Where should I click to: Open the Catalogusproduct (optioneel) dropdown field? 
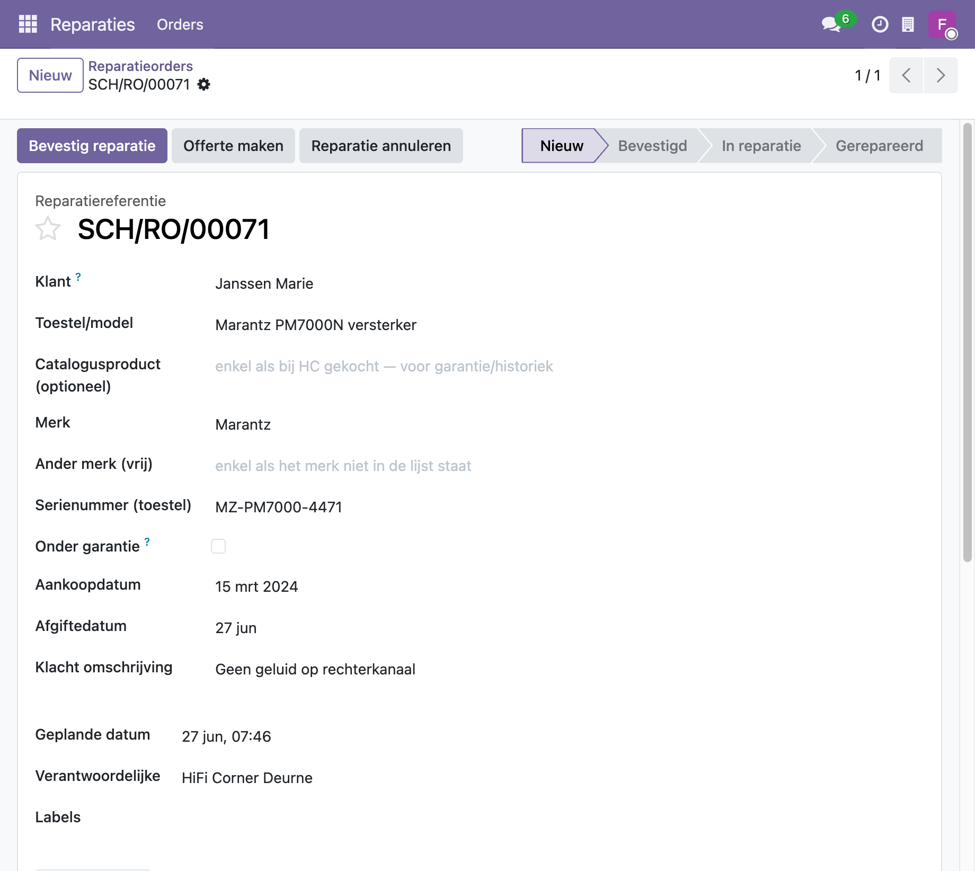tap(567, 366)
